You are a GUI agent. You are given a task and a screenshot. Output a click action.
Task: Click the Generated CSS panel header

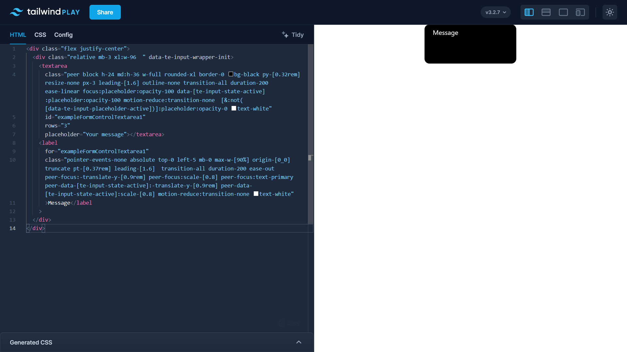[31, 342]
